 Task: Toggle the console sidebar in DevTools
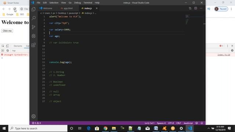click(x=3, y=51)
